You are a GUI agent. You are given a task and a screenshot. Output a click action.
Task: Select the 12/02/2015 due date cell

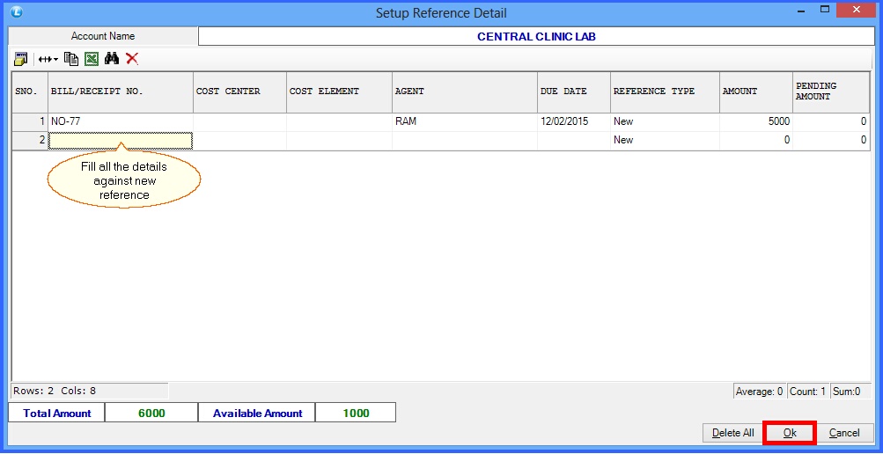574,121
